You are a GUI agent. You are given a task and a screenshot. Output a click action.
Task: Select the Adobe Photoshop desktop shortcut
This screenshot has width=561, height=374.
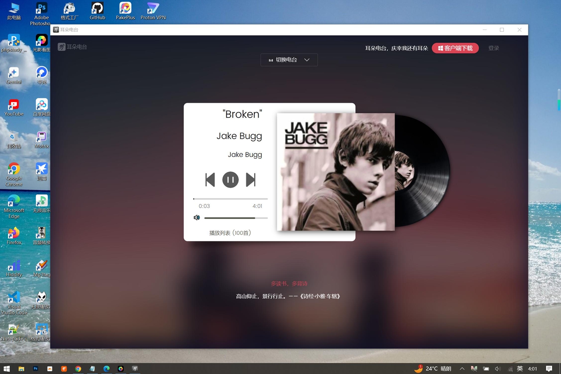point(41,14)
